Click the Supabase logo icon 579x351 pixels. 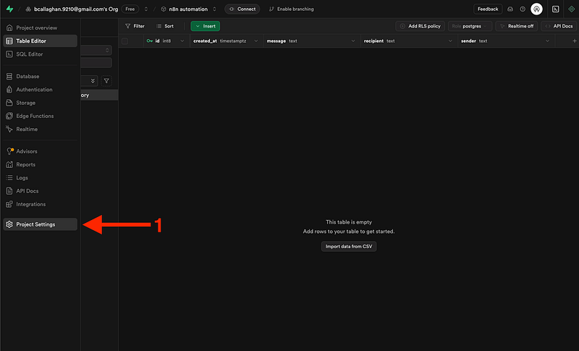coord(9,9)
